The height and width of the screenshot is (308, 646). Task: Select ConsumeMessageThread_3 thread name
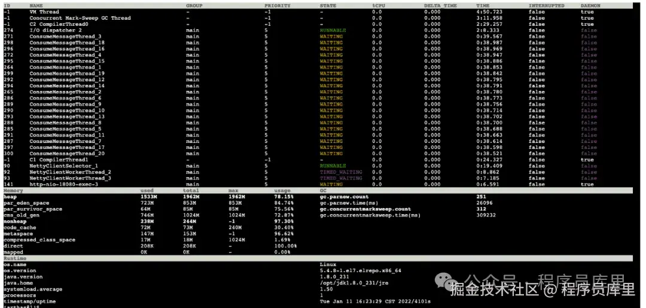(x=66, y=36)
